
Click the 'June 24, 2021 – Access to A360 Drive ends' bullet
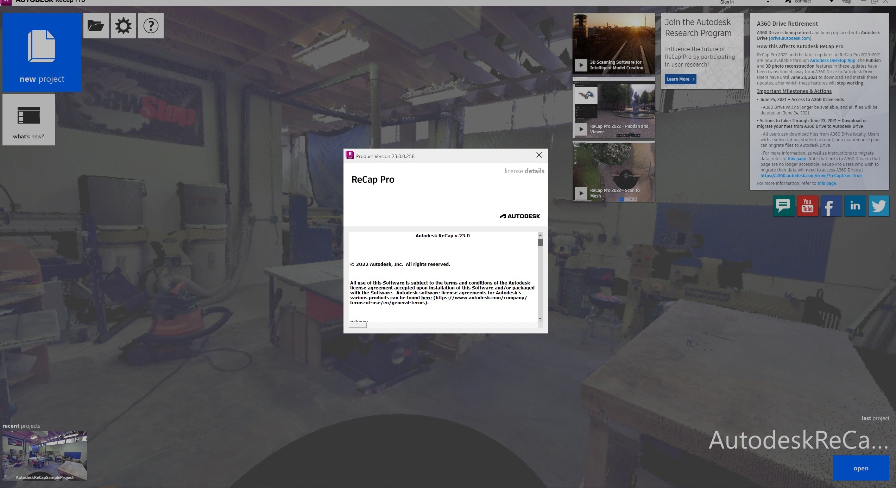800,100
